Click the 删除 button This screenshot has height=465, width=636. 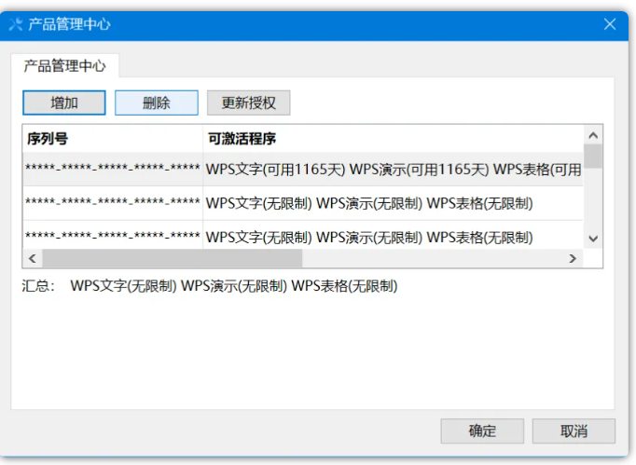point(156,103)
